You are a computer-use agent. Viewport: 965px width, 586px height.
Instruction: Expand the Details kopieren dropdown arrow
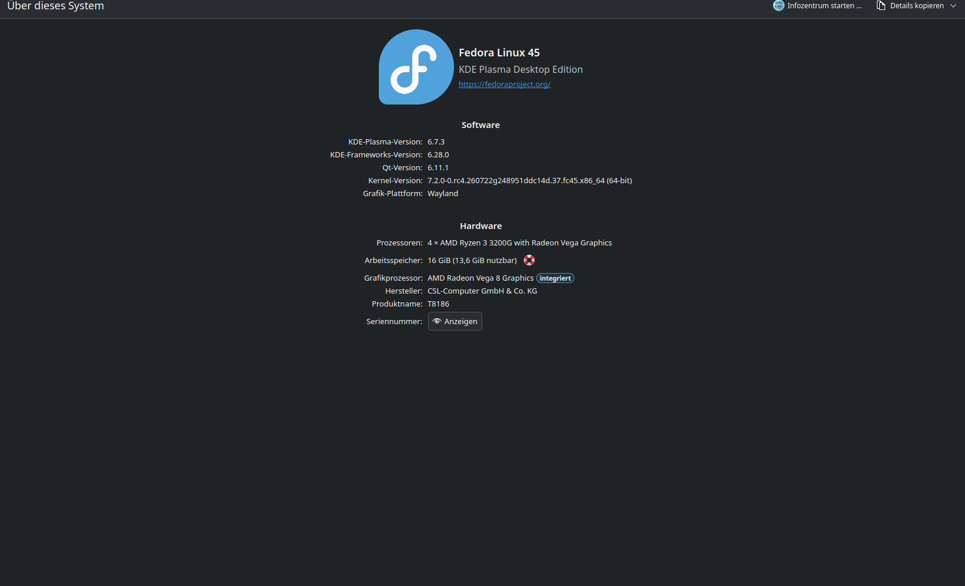[953, 6]
